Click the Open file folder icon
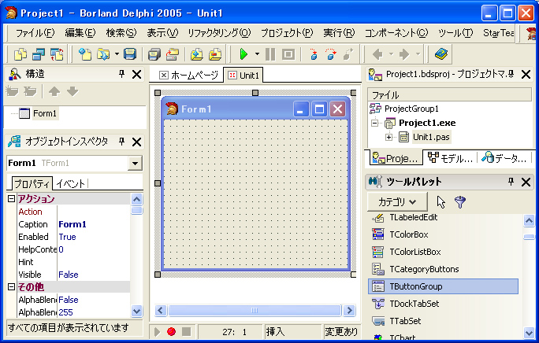 (x=102, y=54)
